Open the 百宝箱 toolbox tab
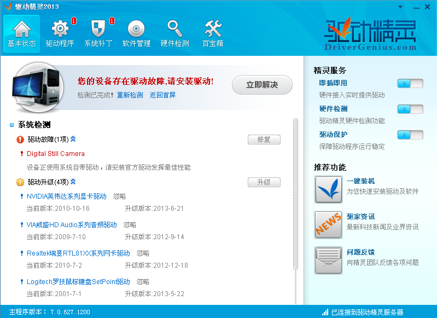The width and height of the screenshot is (437, 318). (213, 34)
